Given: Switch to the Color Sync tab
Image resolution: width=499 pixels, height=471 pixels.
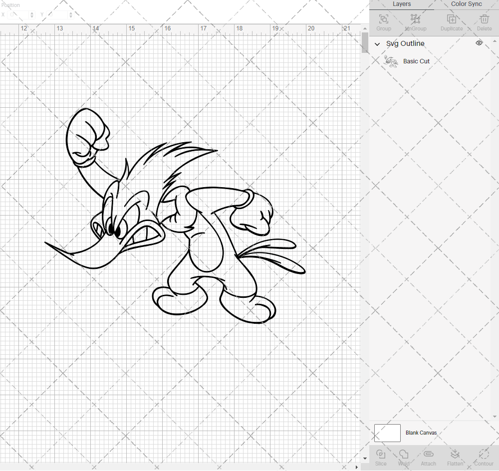Looking at the screenshot, I should point(466,4).
